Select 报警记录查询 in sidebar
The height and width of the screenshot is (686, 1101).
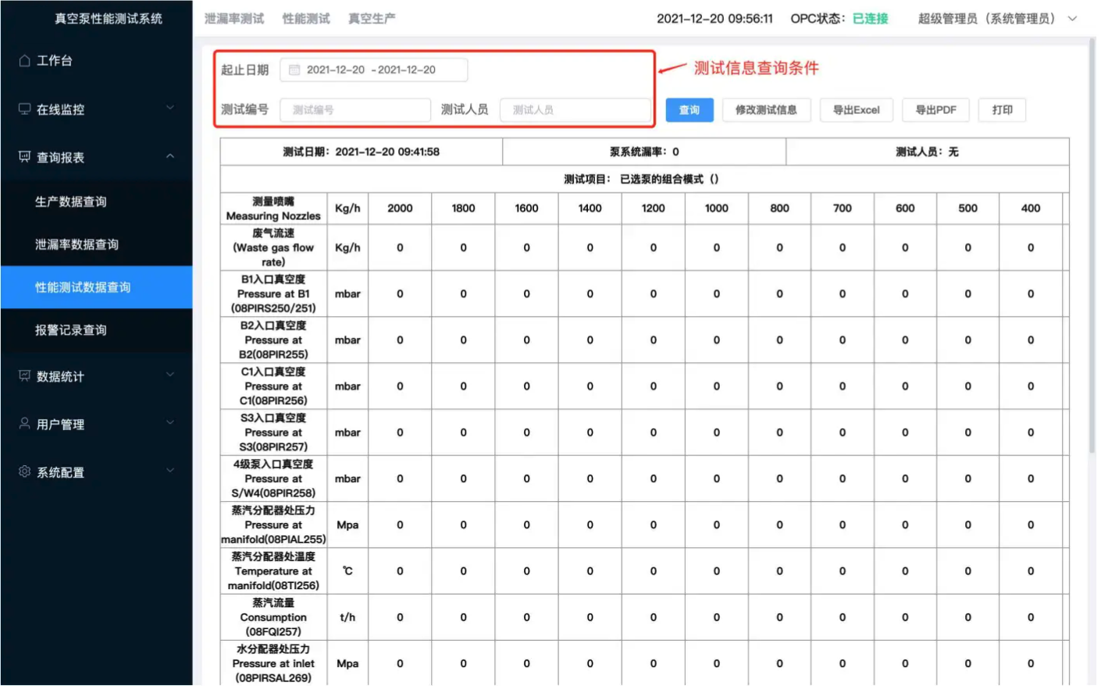(96, 330)
